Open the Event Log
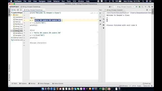 click(147, 83)
